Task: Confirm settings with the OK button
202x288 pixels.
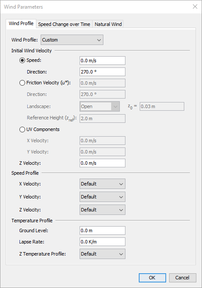Action: click(x=152, y=278)
